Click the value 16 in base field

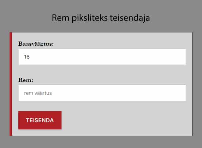point(27,57)
